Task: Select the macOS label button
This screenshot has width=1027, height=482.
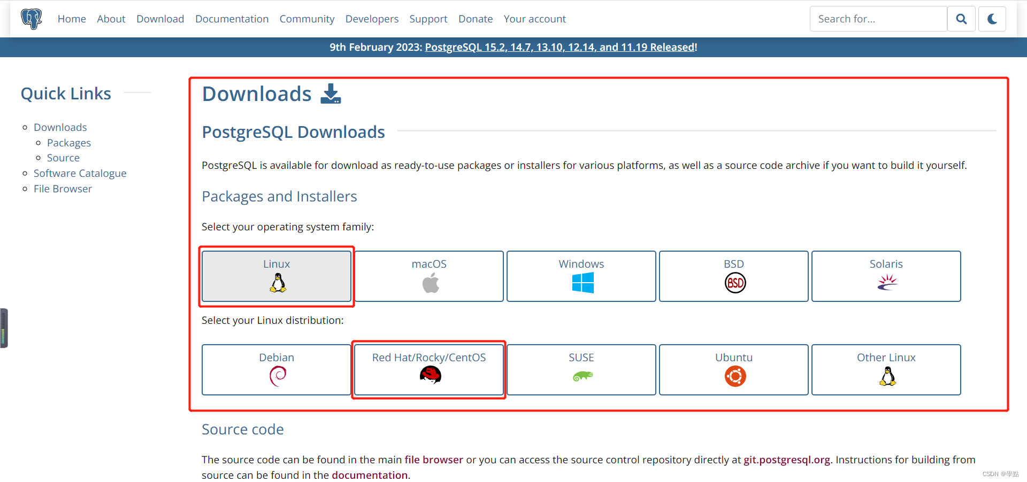Action: pos(429,264)
